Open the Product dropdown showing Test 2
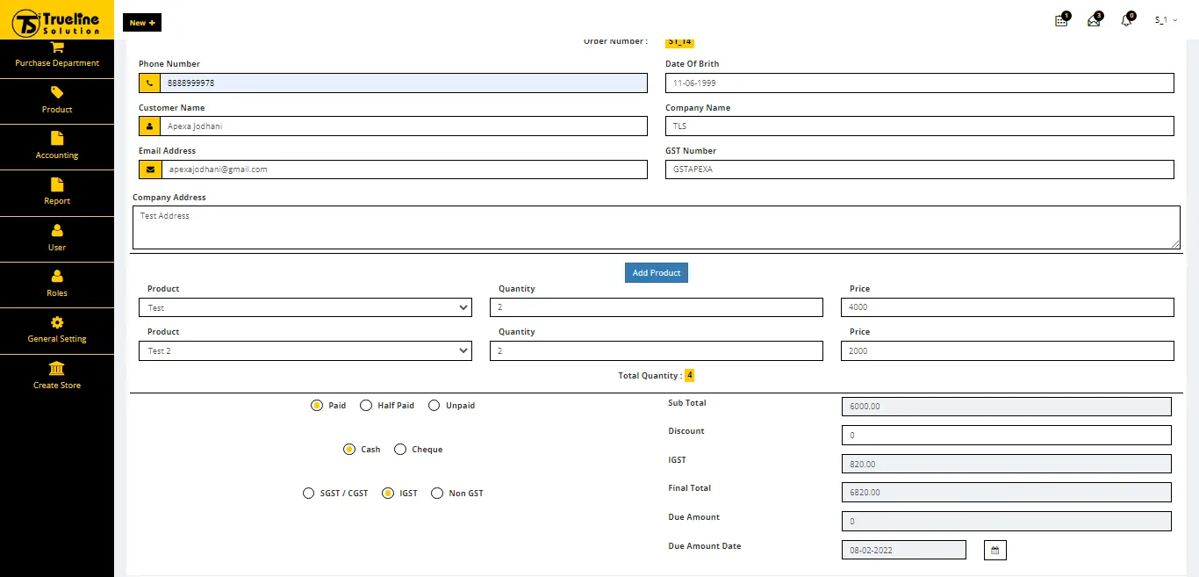Image resolution: width=1199 pixels, height=577 pixels. click(305, 350)
